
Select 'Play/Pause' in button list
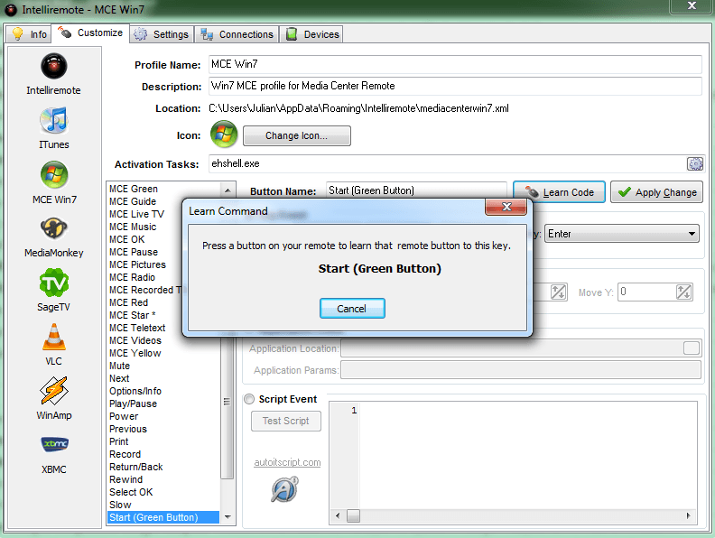133,404
